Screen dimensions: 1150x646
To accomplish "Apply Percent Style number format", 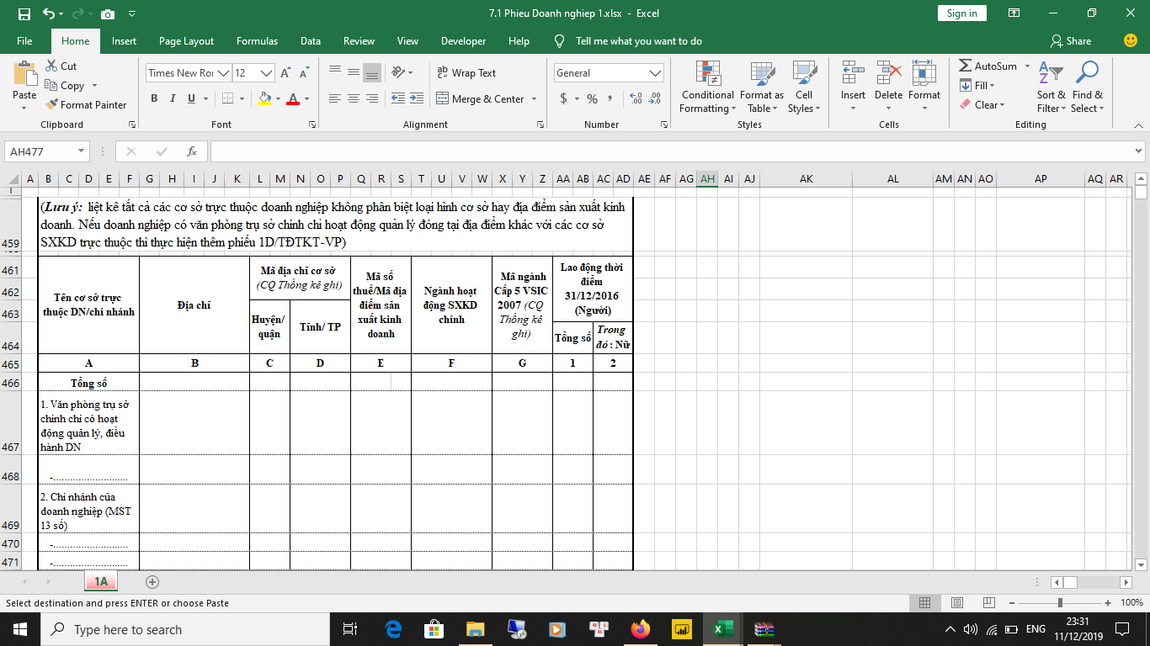I will pos(592,98).
